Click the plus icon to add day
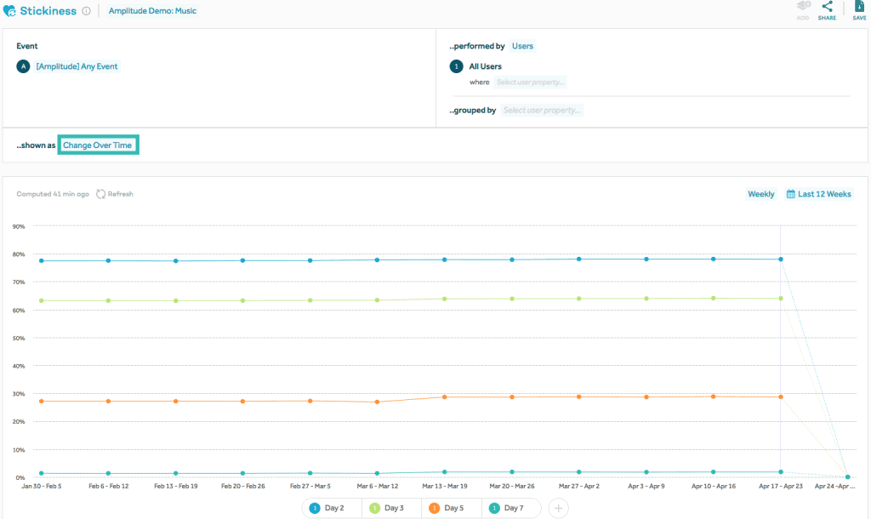Screen dimensions: 871x519 (x=558, y=508)
